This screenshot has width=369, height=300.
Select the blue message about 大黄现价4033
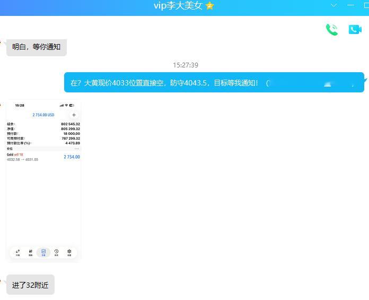point(214,82)
